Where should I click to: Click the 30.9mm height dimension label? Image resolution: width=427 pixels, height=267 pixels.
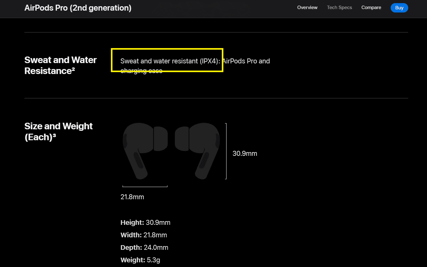tap(245, 153)
